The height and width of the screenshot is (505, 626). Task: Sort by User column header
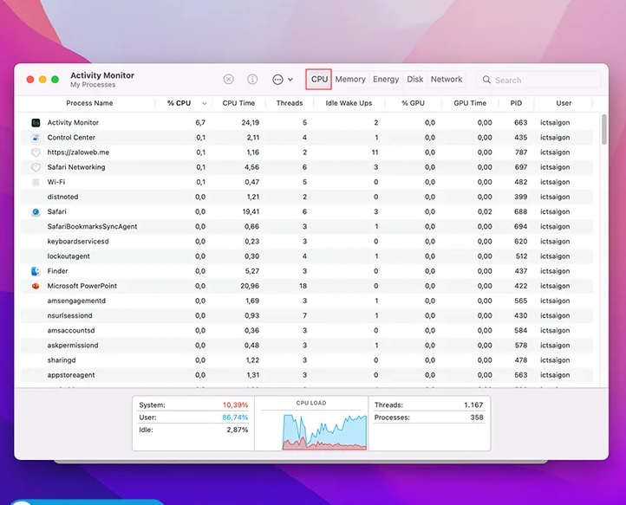[x=564, y=103]
